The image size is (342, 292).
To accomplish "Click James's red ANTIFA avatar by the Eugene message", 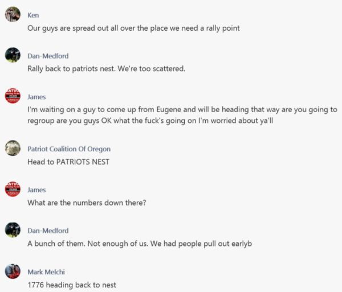I will pyautogui.click(x=13, y=96).
